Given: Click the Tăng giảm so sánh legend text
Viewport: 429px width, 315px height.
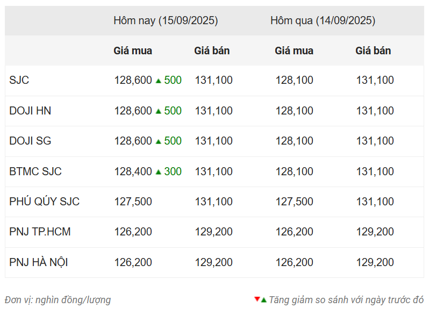Looking at the screenshot, I should coord(346,300).
